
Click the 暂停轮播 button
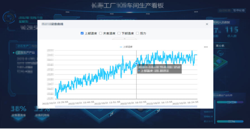(239, 10)
